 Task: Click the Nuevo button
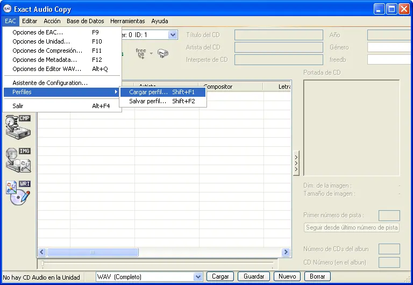(287, 276)
